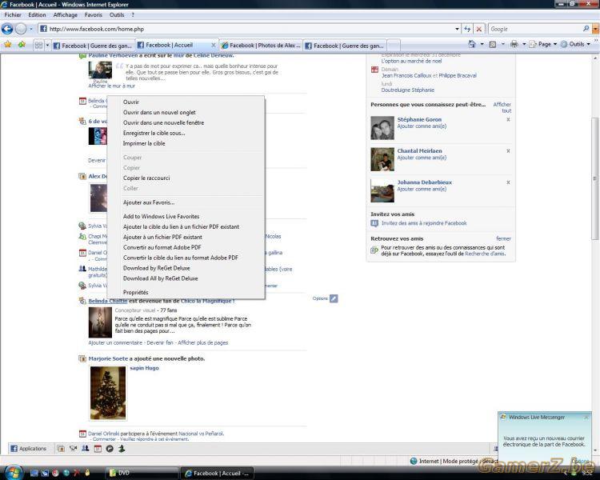Open the Facebook bottom bar black arrow icon
This screenshot has width=600, height=480.
pyautogui.click(x=110, y=448)
